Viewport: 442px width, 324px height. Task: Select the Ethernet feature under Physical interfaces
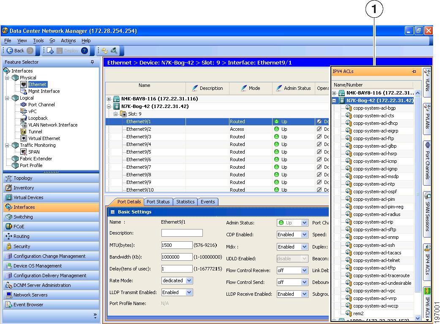coord(37,84)
